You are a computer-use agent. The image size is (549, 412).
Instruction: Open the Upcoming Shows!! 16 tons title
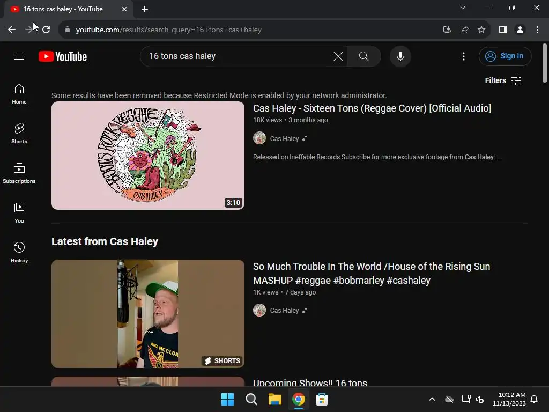click(310, 382)
